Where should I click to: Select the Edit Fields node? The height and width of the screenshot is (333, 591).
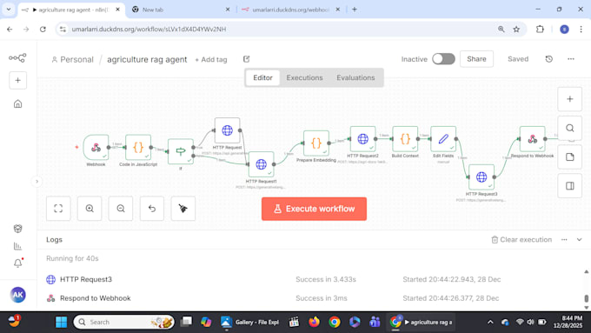(x=443, y=139)
